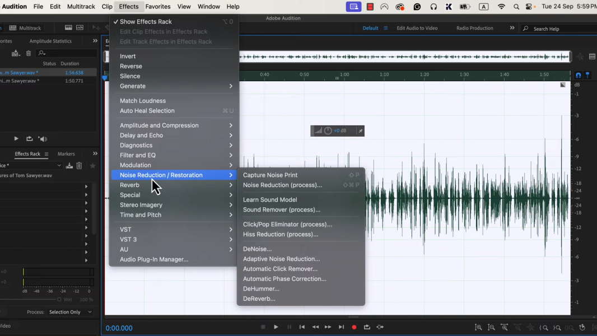Expand Amplitude and Compression submenu
This screenshot has height=336, width=597.
174,125
